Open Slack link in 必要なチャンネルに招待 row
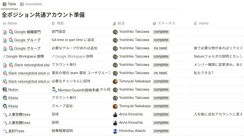This screenshot has height=136, width=244. click(29, 81)
